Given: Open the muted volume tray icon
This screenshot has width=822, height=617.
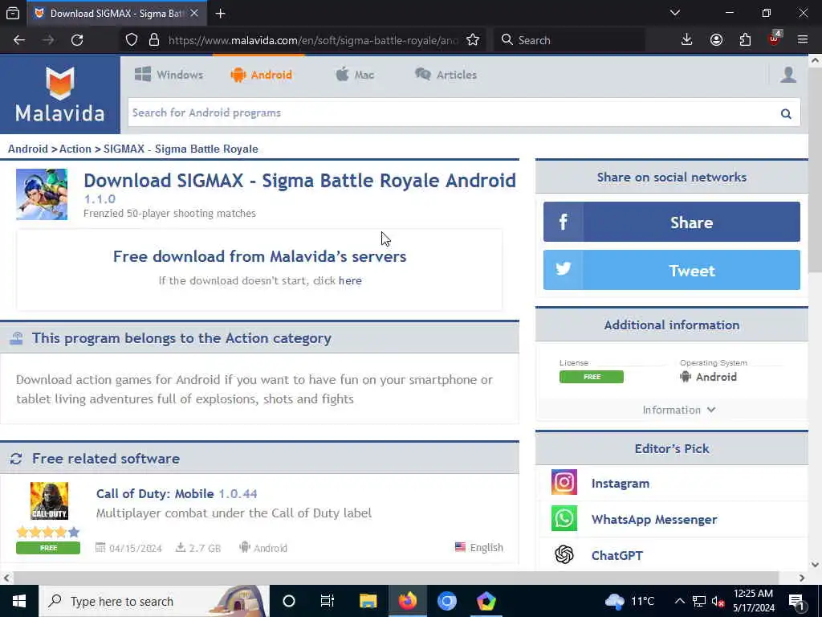Looking at the screenshot, I should (718, 601).
